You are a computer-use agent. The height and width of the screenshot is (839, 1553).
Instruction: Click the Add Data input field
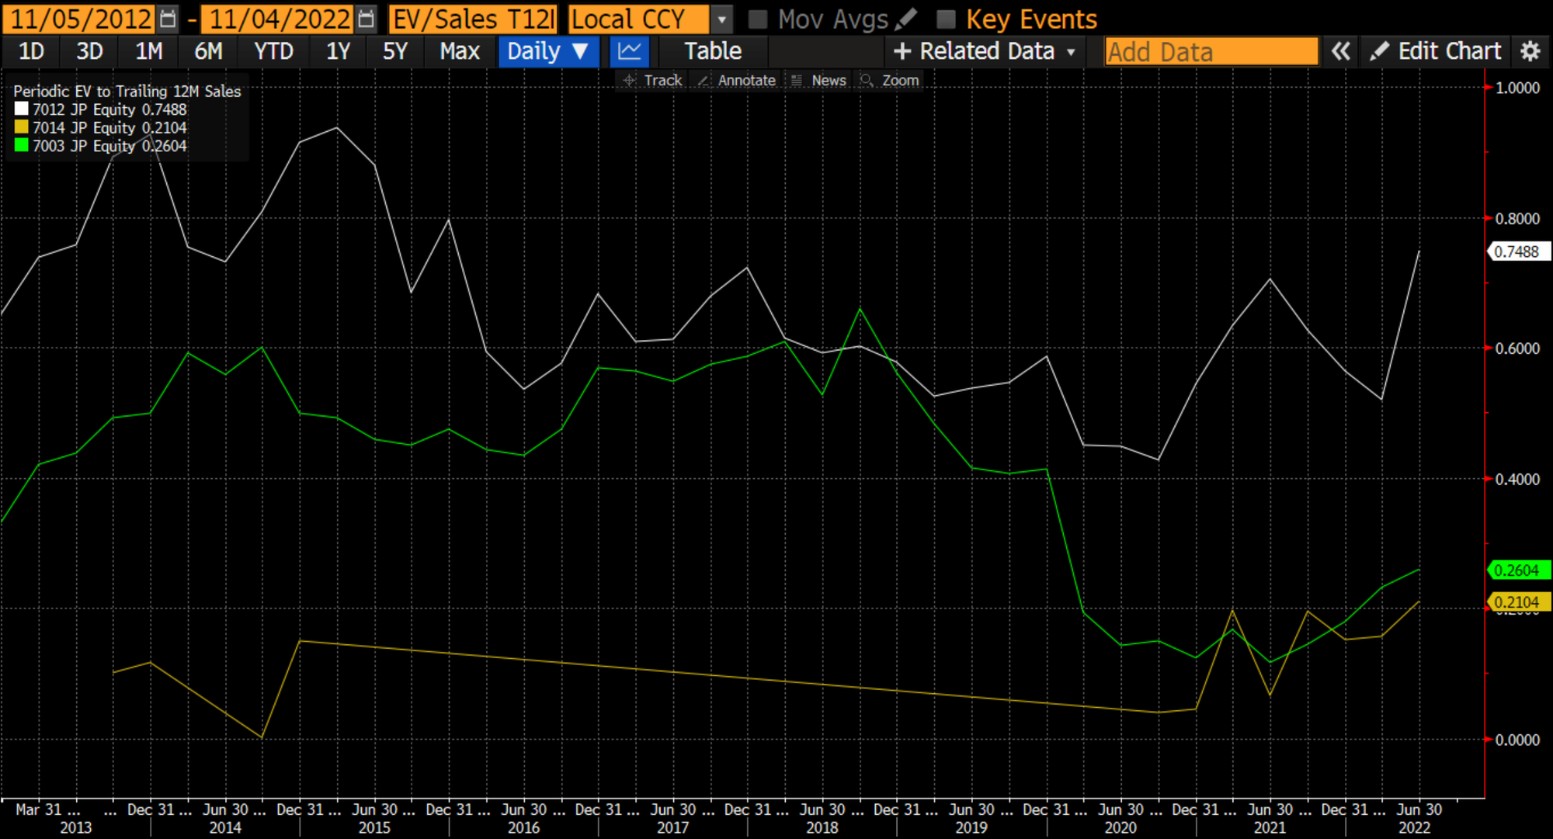pos(1211,51)
